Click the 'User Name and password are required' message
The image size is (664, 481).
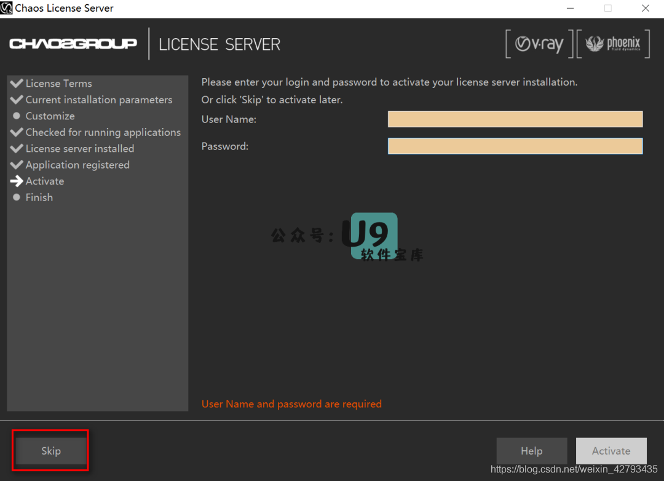(291, 404)
